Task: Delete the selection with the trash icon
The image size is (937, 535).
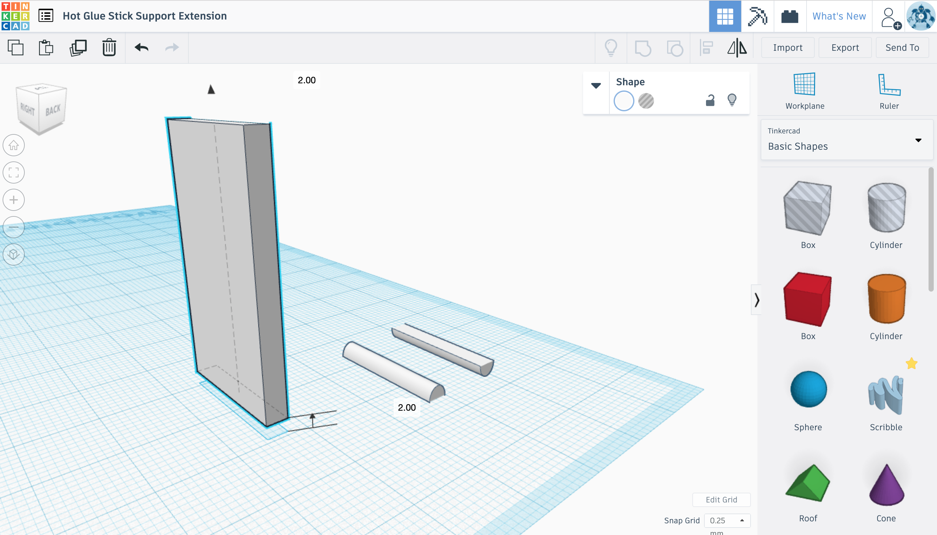Action: click(x=109, y=48)
